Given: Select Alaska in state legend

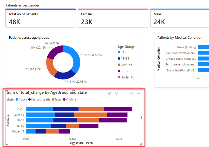Looking at the screenshot, I should (x=21, y=99).
